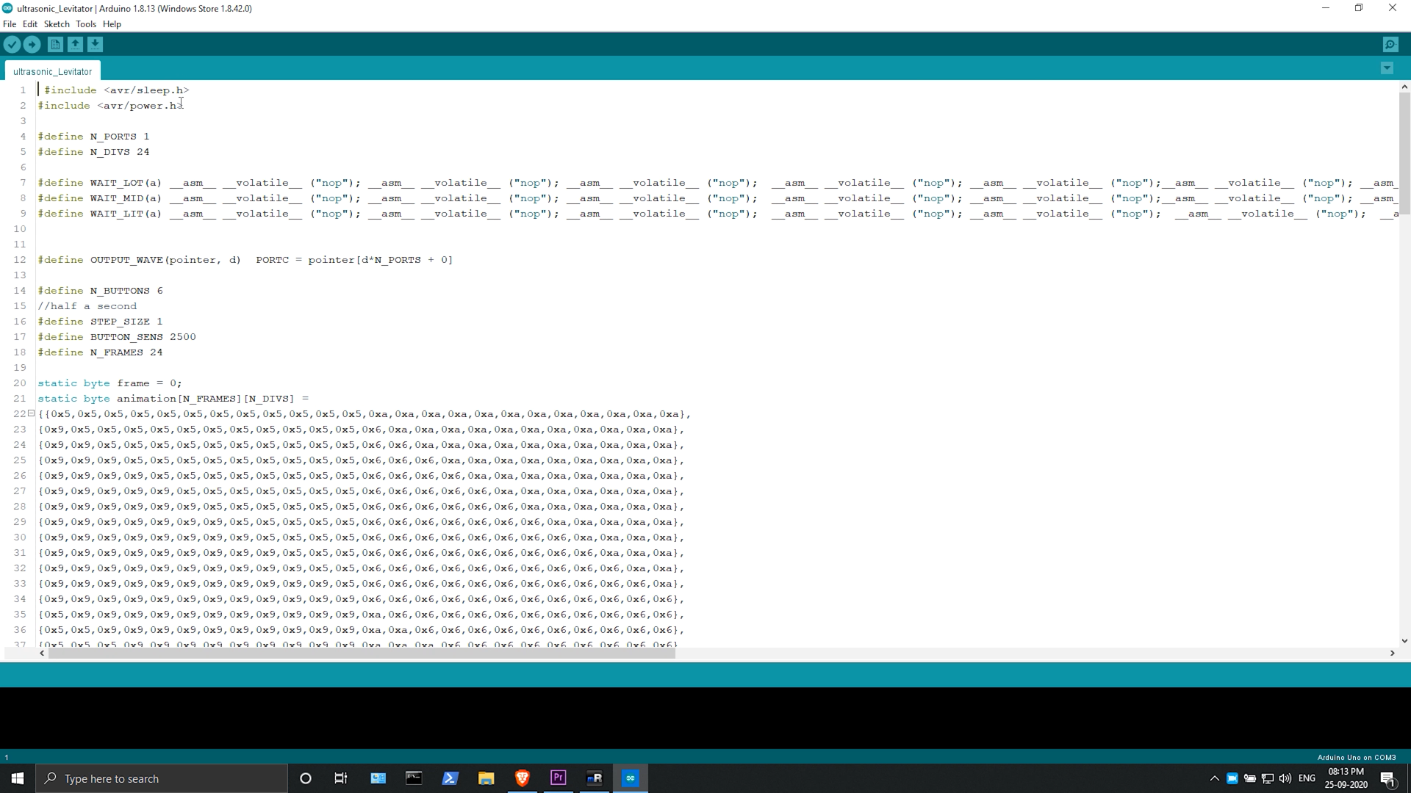This screenshot has height=793, width=1411.
Task: Click the Save sketch down-arrow icon
Action: point(95,45)
